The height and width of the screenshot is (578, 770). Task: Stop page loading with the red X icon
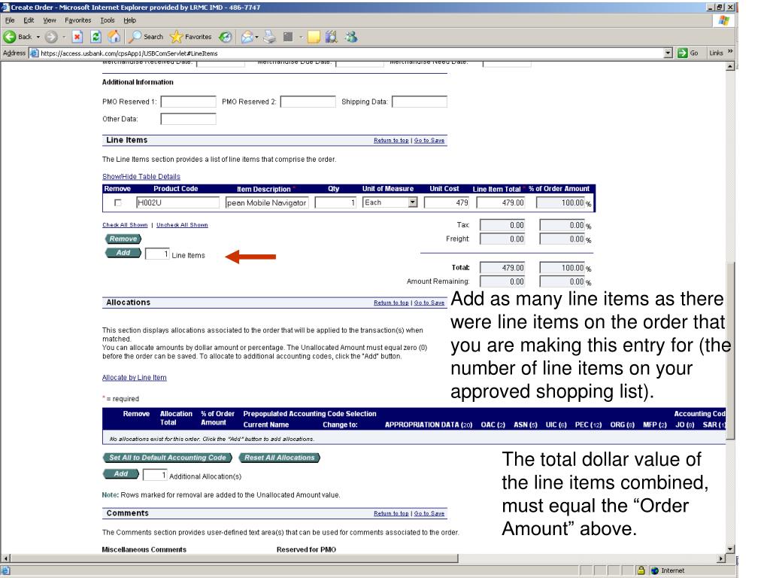click(77, 37)
